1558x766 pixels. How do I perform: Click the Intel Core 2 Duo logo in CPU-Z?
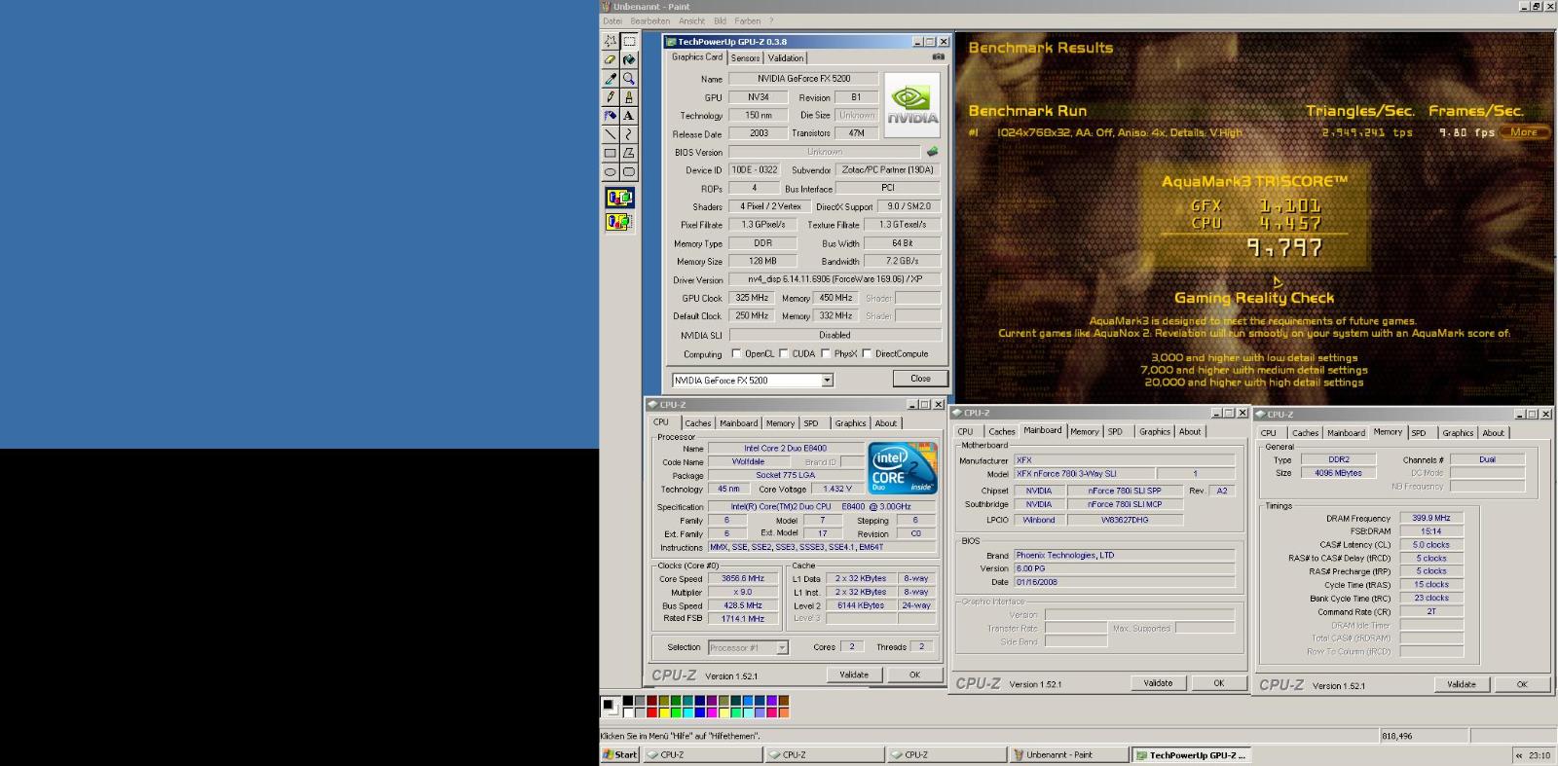tap(903, 468)
